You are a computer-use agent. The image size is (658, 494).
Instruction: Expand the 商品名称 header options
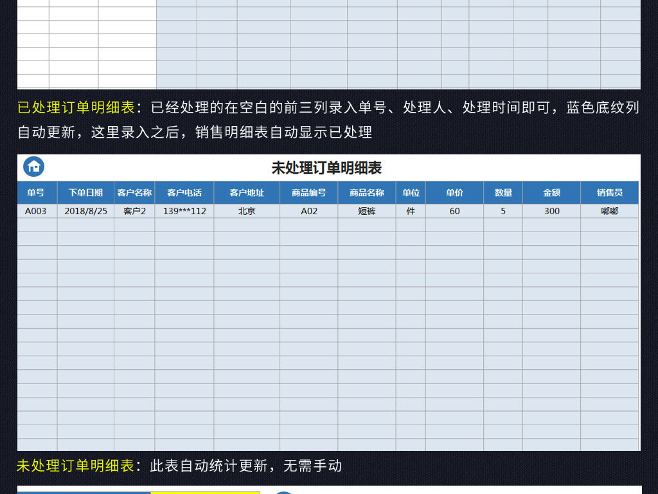[366, 192]
